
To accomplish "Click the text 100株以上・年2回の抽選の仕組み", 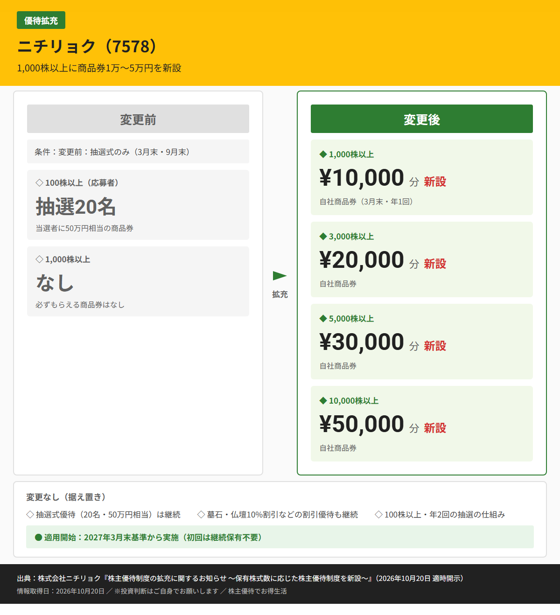I will click(x=445, y=515).
